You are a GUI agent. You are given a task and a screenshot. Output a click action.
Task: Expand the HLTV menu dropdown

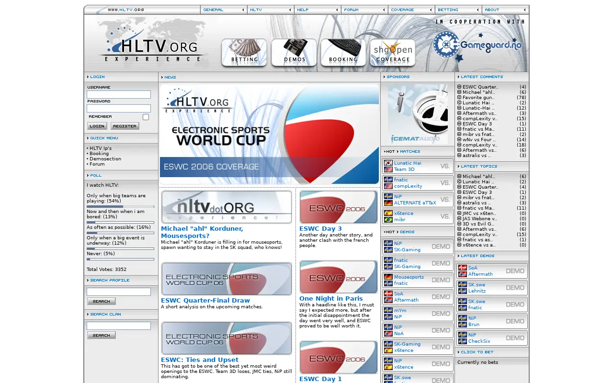point(271,10)
